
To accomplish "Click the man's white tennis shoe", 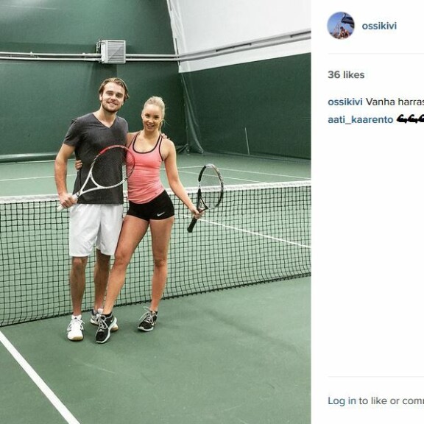I will coord(75,327).
